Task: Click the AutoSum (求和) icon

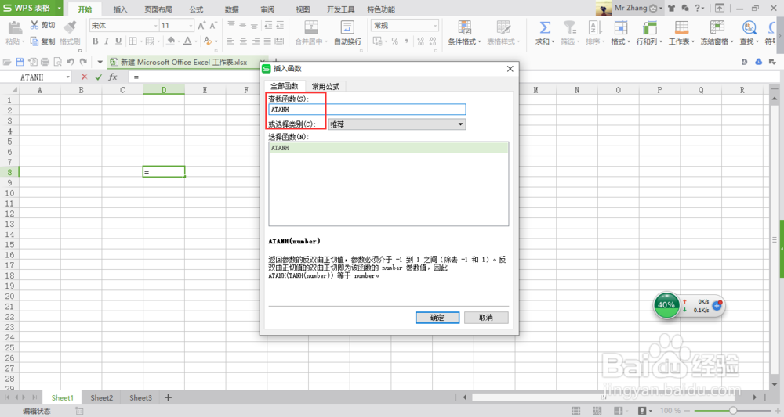Action: coord(545,28)
